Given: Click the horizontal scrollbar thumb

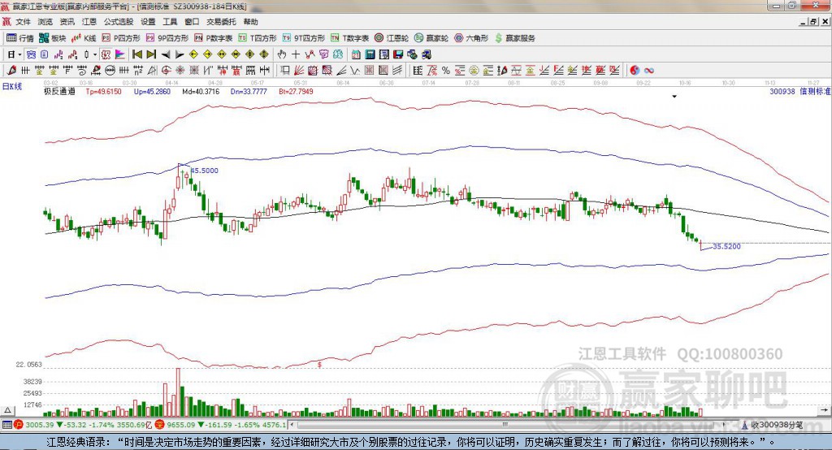Looking at the screenshot, I should click(505, 425).
